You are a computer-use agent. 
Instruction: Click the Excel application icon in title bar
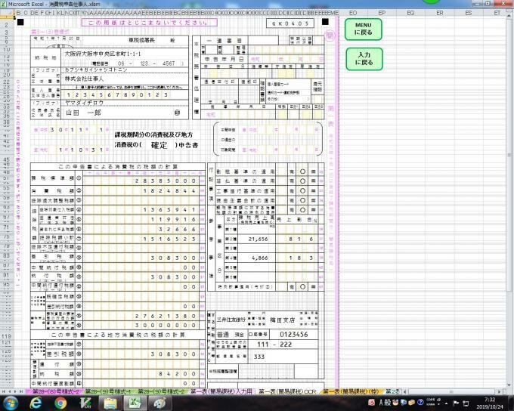[x=5, y=4]
